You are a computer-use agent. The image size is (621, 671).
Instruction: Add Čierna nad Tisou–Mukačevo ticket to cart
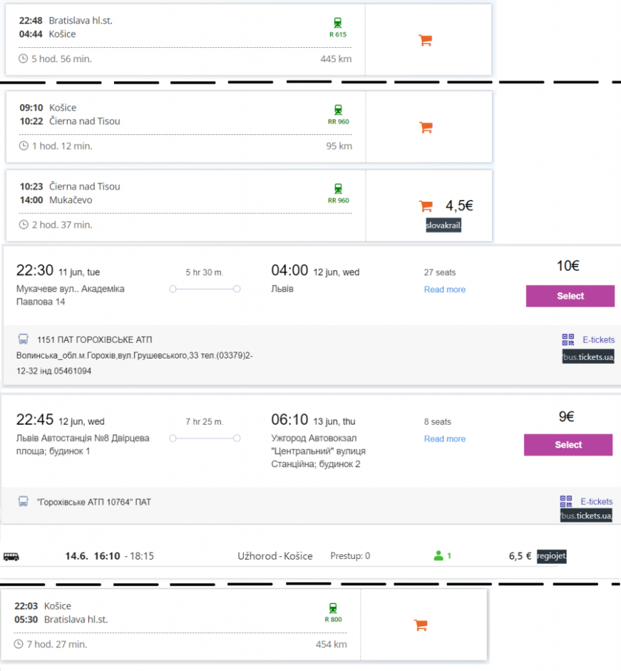(425, 206)
